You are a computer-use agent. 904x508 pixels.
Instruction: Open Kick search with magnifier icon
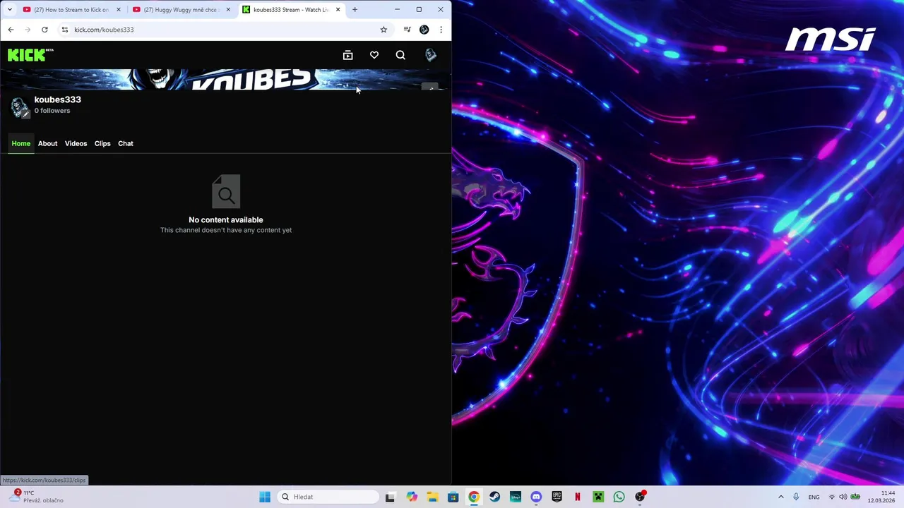point(400,55)
